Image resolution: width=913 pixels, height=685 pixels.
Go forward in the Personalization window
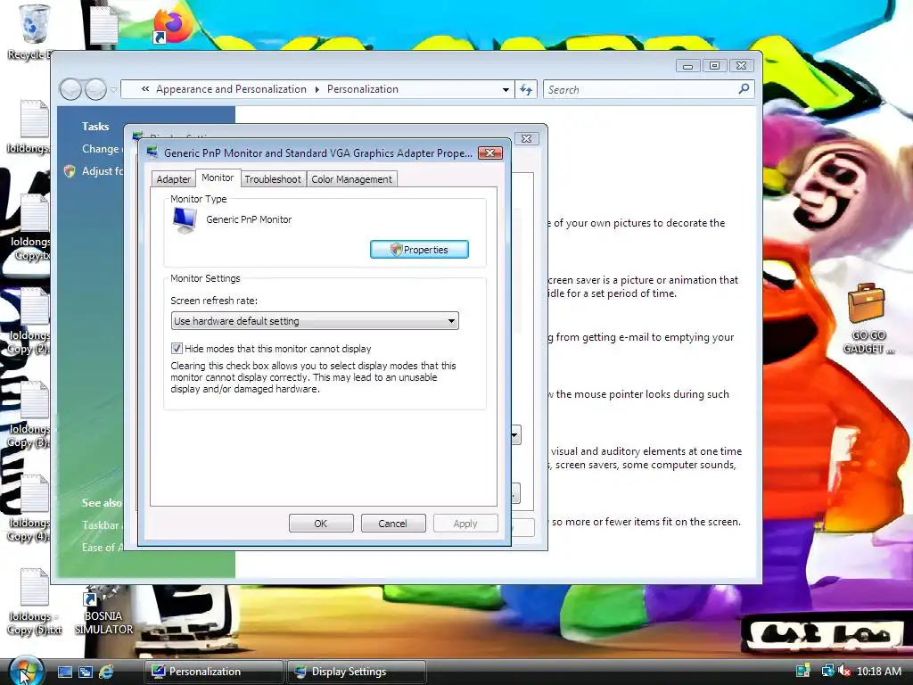coord(96,89)
